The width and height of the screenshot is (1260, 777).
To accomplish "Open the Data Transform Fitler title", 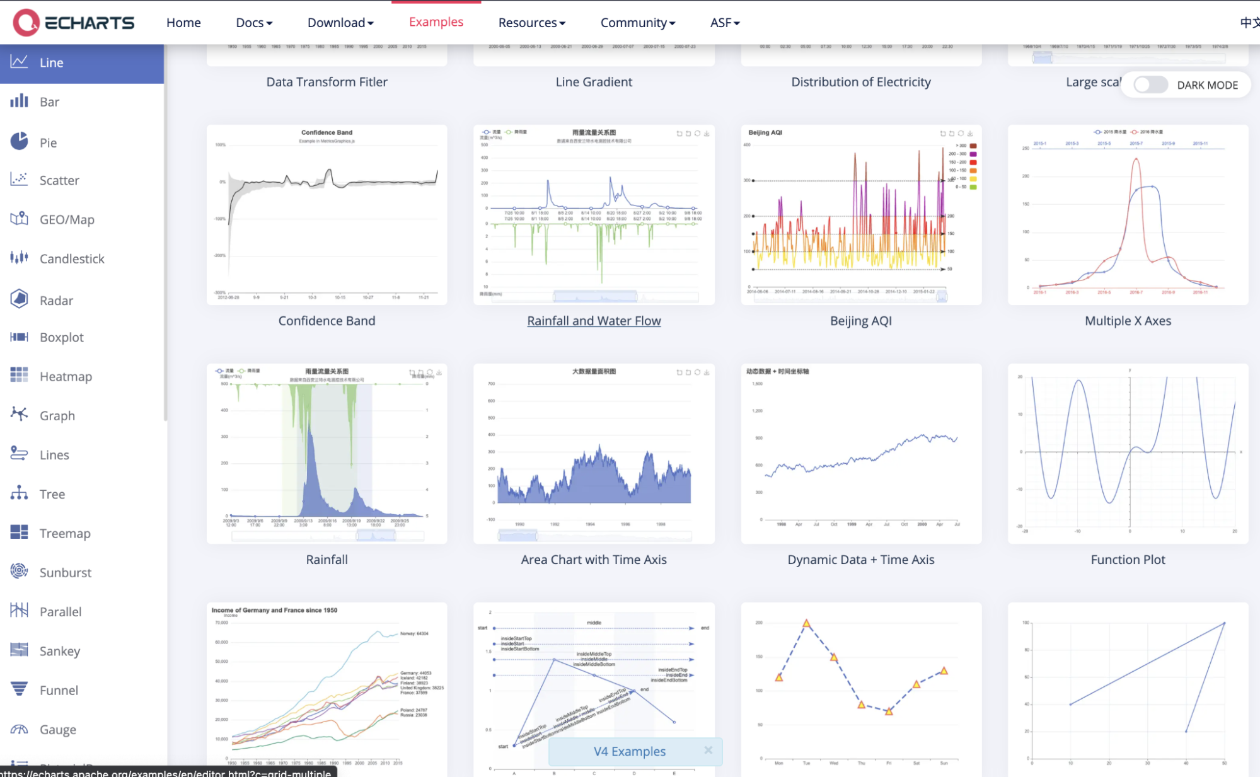I will (327, 82).
